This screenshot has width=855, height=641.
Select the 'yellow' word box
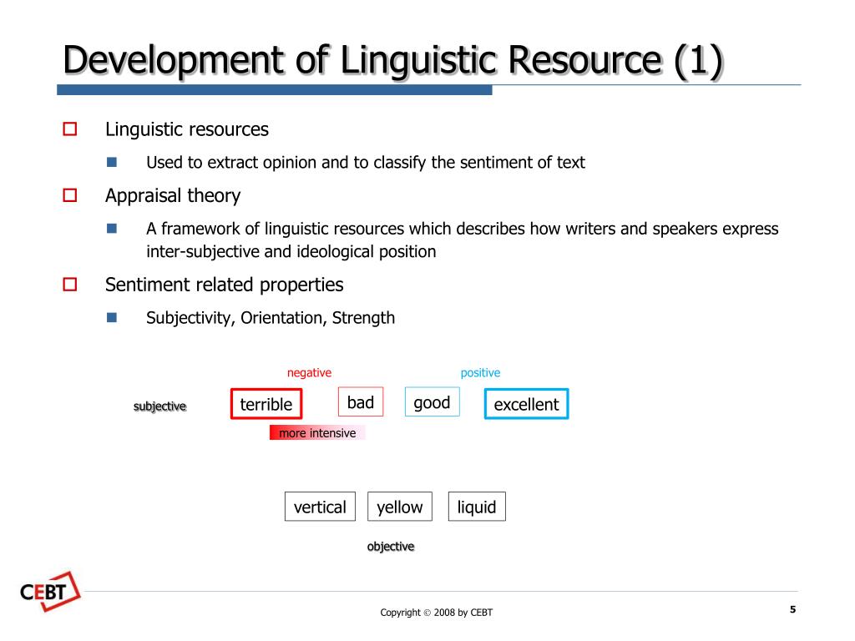coord(400,507)
